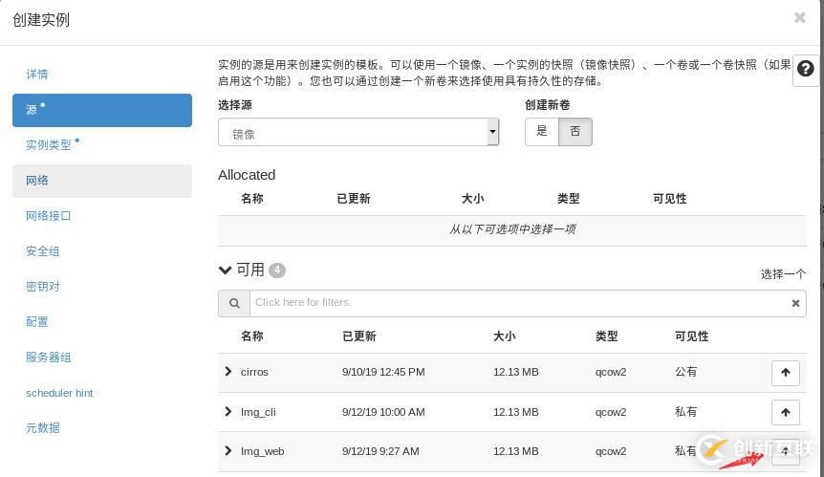824x477 pixels.
Task: Click the 公有 visibility cell of cirros
Action: click(685, 372)
